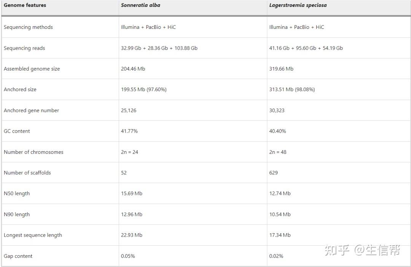Select the "Number of scaffolds" row label

[x=27, y=173]
